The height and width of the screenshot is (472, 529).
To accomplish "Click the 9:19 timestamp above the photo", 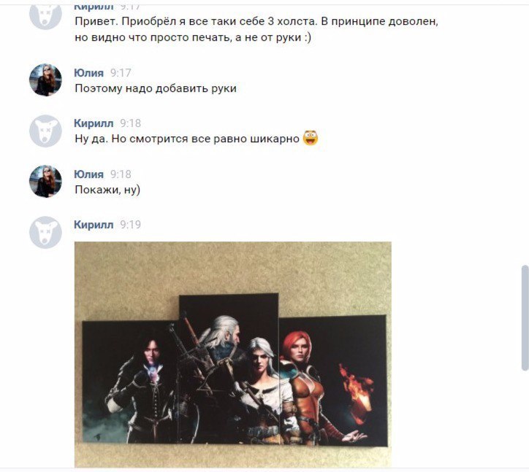I will pyautogui.click(x=130, y=225).
